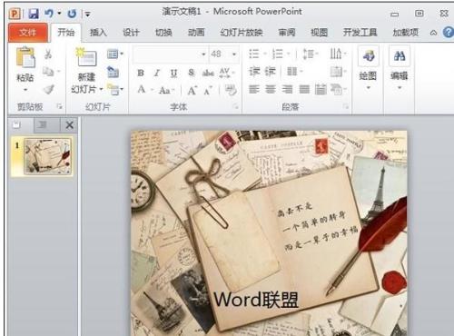Viewport: 454px width, 336px height.
Task: Switch to Slides thumbnail pane tab
Action: click(17, 124)
